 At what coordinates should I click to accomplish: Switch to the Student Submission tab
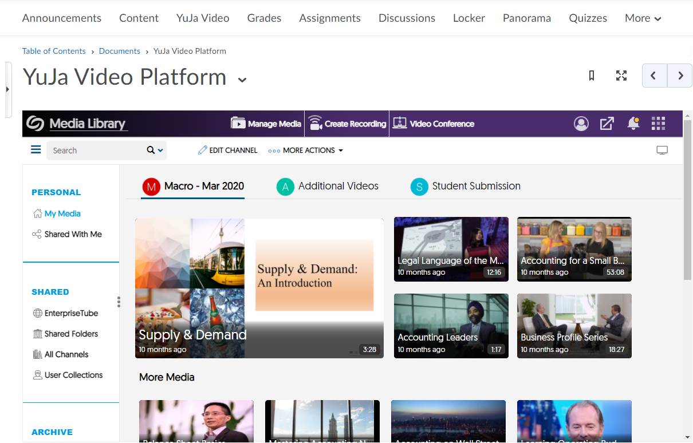click(x=466, y=187)
